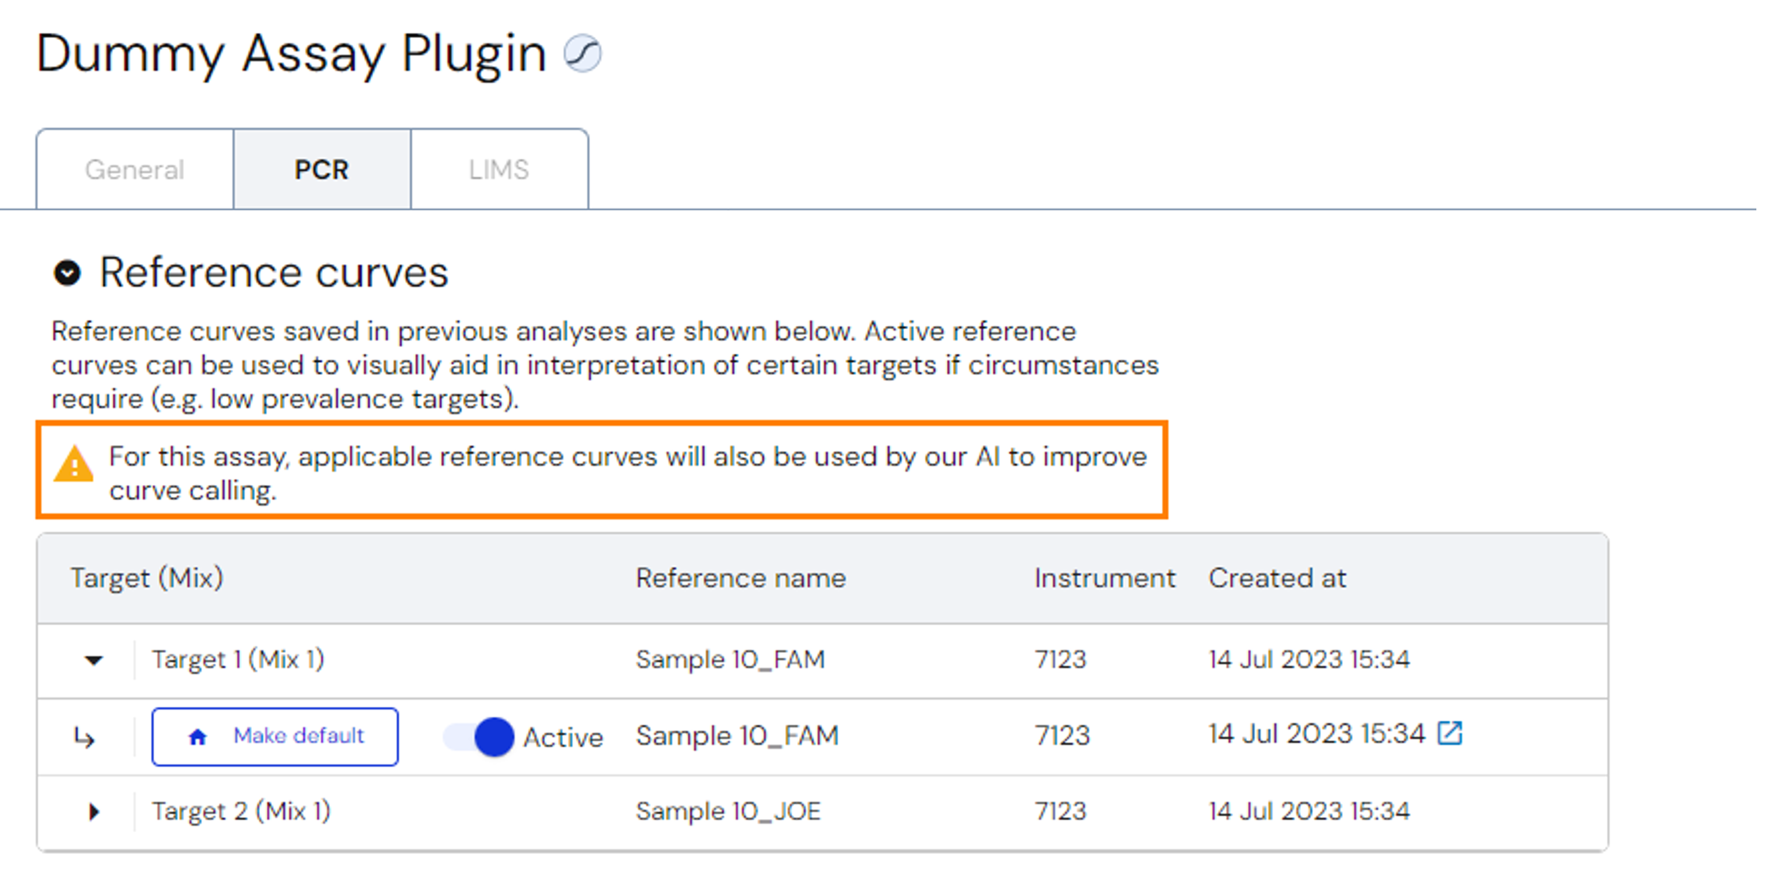Collapse the Reference curves section chevron
The image size is (1777, 869).
[67, 273]
